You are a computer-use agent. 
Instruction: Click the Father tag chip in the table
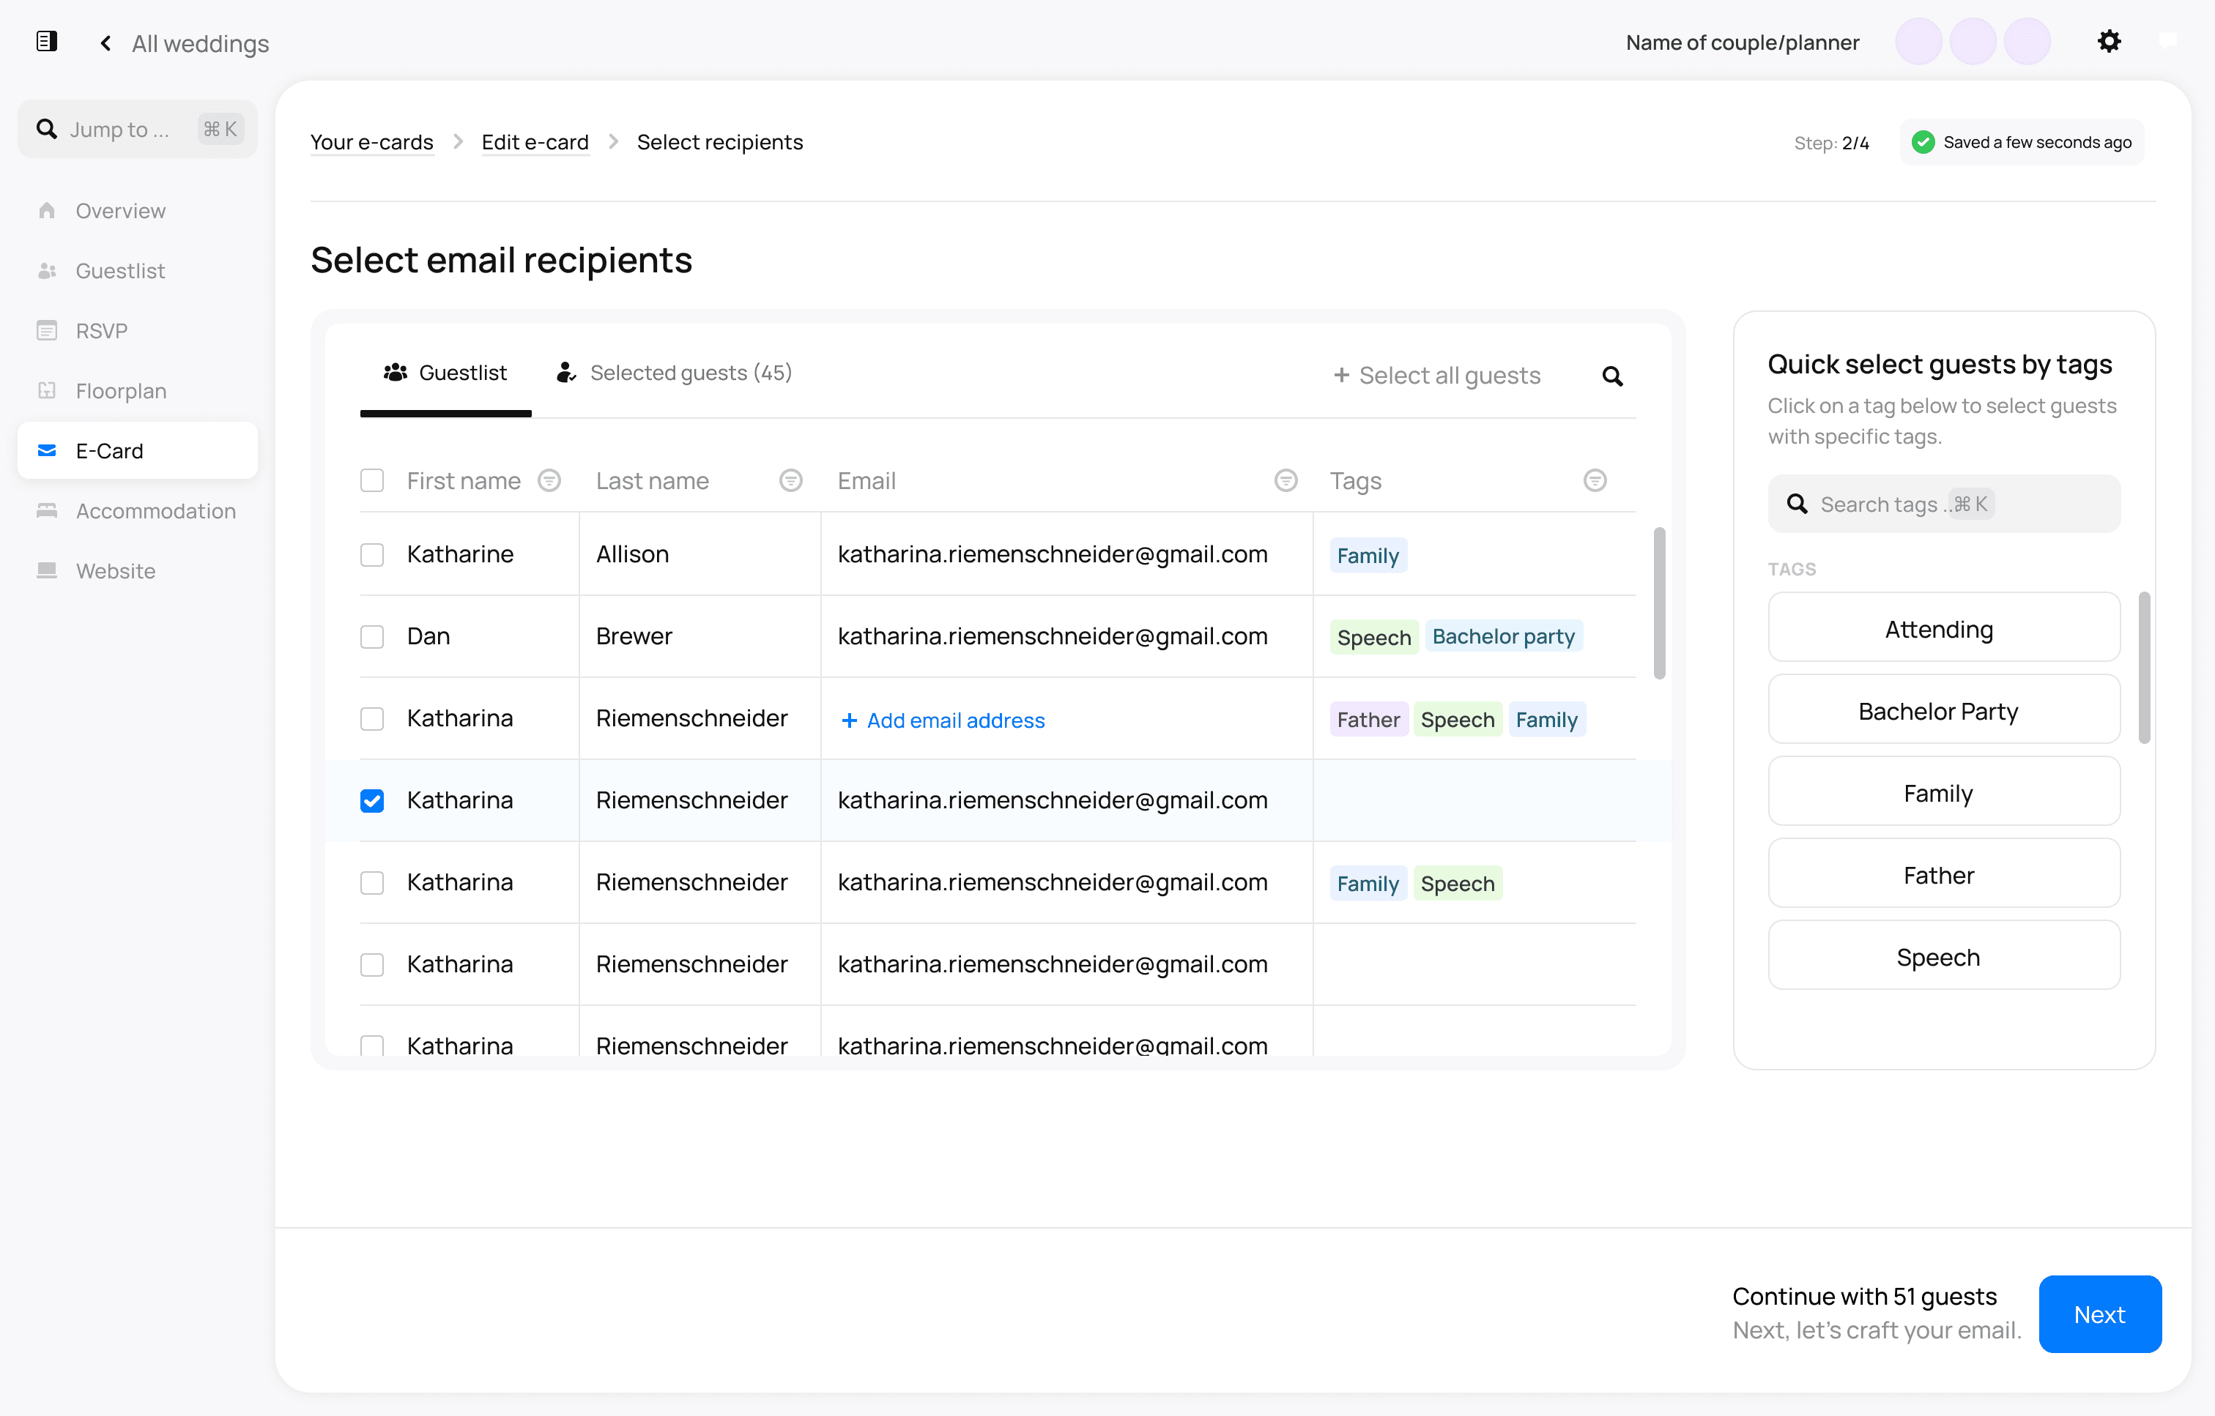coord(1368,719)
